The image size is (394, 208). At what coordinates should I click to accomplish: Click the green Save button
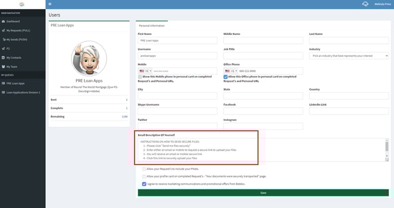coord(263,193)
